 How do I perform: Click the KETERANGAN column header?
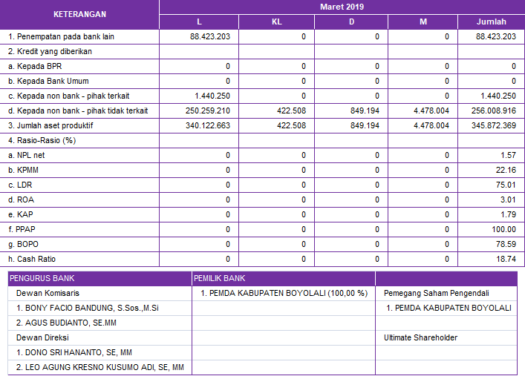(x=79, y=14)
